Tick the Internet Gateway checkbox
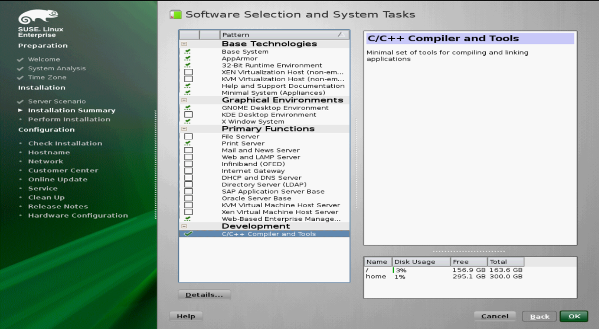Image resolution: width=599 pixels, height=329 pixels. click(188, 171)
